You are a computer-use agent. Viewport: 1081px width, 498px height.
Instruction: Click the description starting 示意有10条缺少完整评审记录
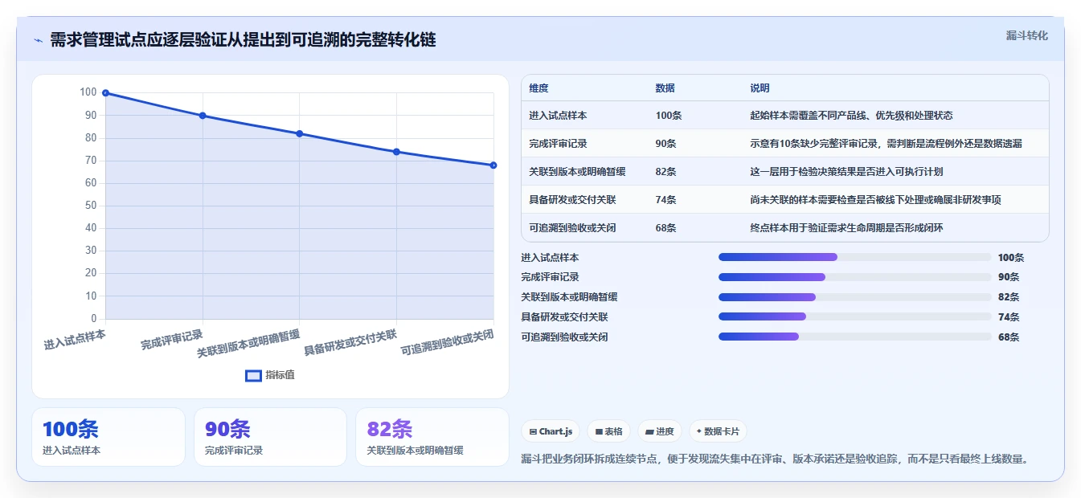point(887,144)
